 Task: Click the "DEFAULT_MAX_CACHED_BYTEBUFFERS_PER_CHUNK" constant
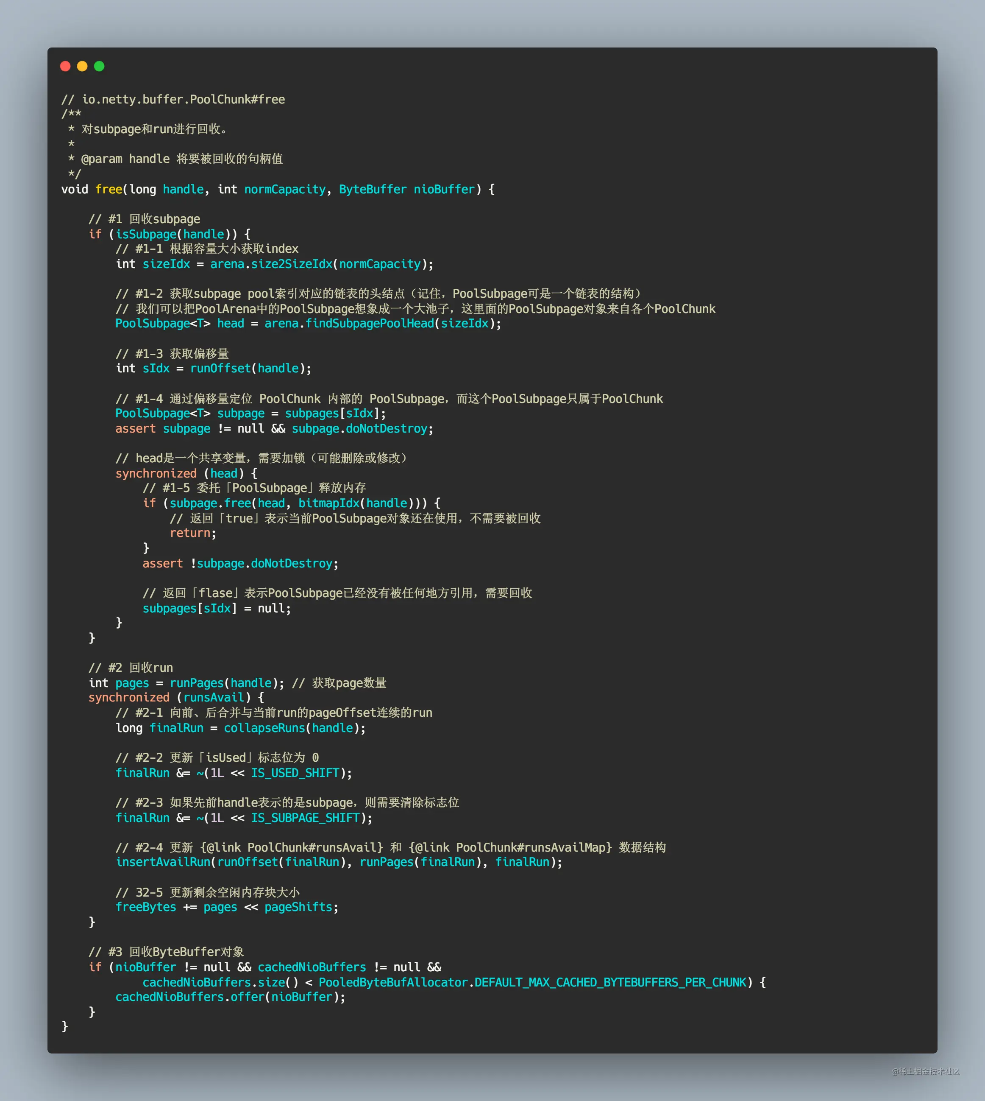[610, 983]
